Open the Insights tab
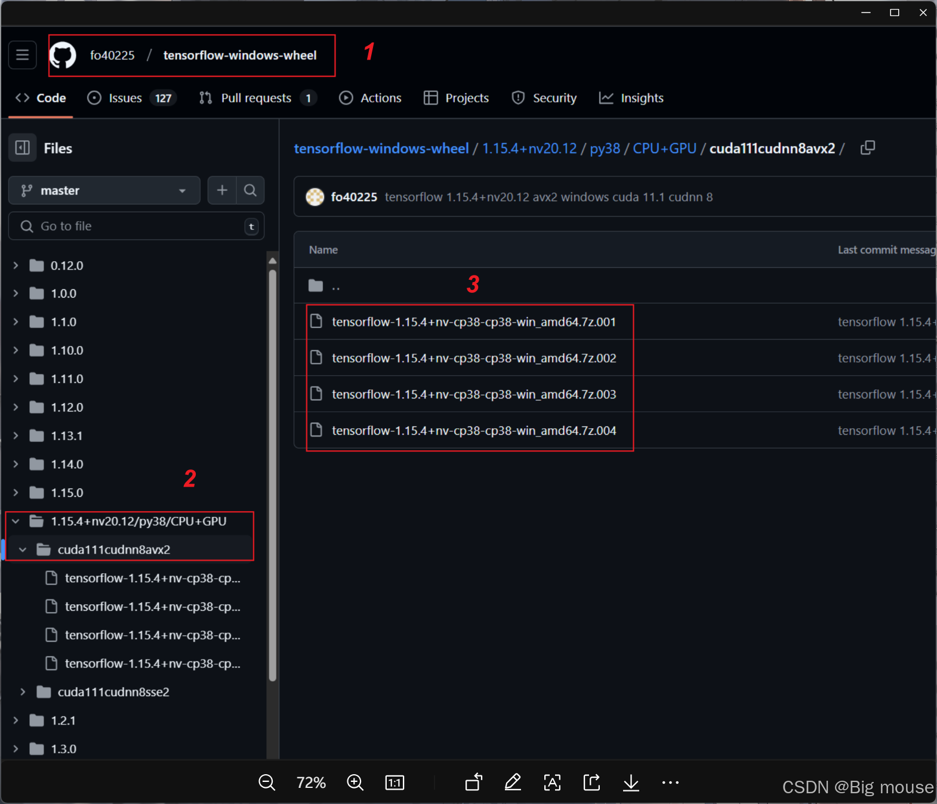937x804 pixels. 631,98
